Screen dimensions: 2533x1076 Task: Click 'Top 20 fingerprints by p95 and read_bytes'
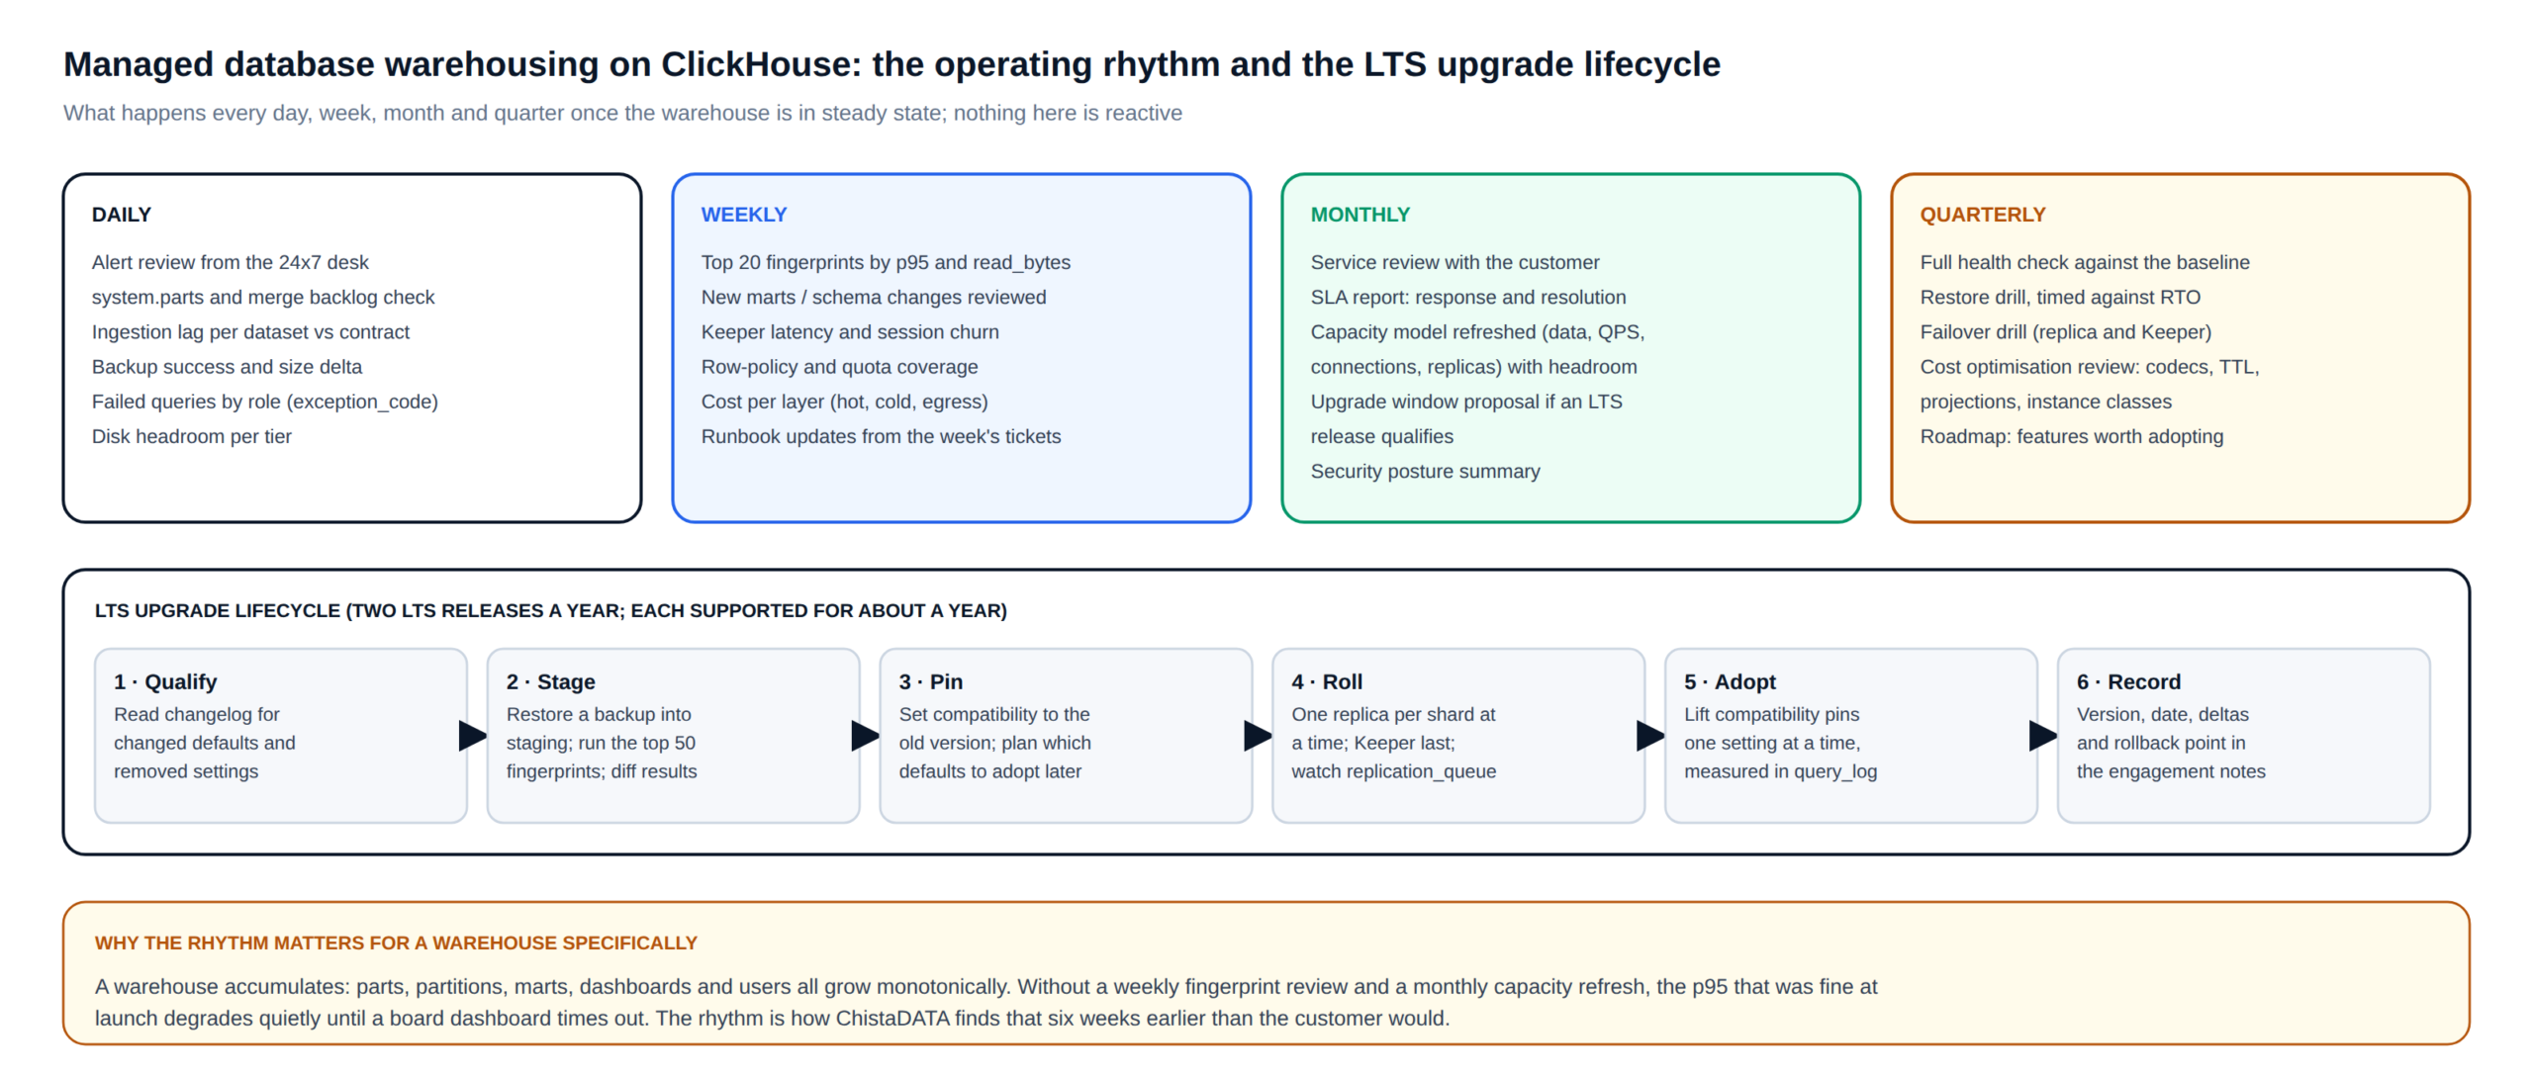tap(886, 262)
